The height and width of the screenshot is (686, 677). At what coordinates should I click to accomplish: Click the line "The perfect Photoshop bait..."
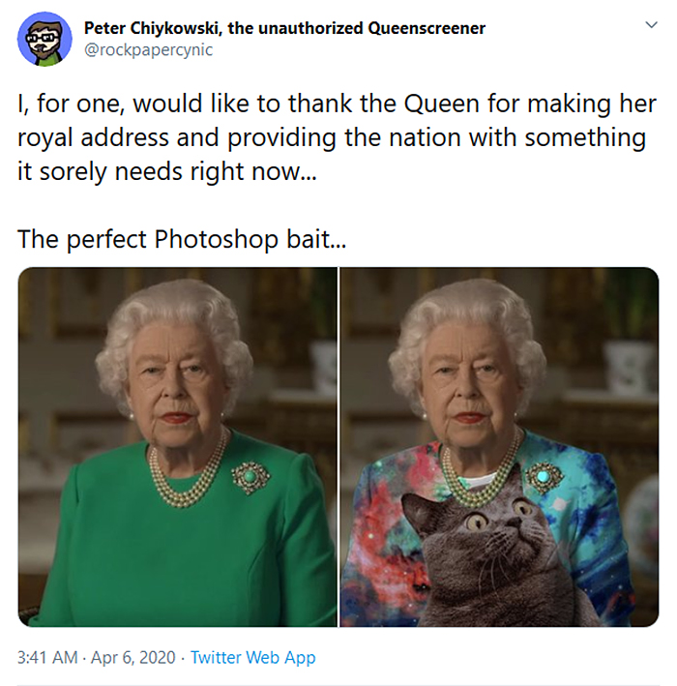click(x=182, y=239)
